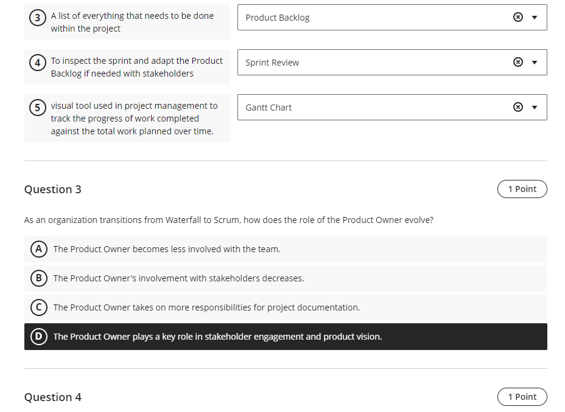
Task: Click the Question 4 heading
Action: coord(52,397)
